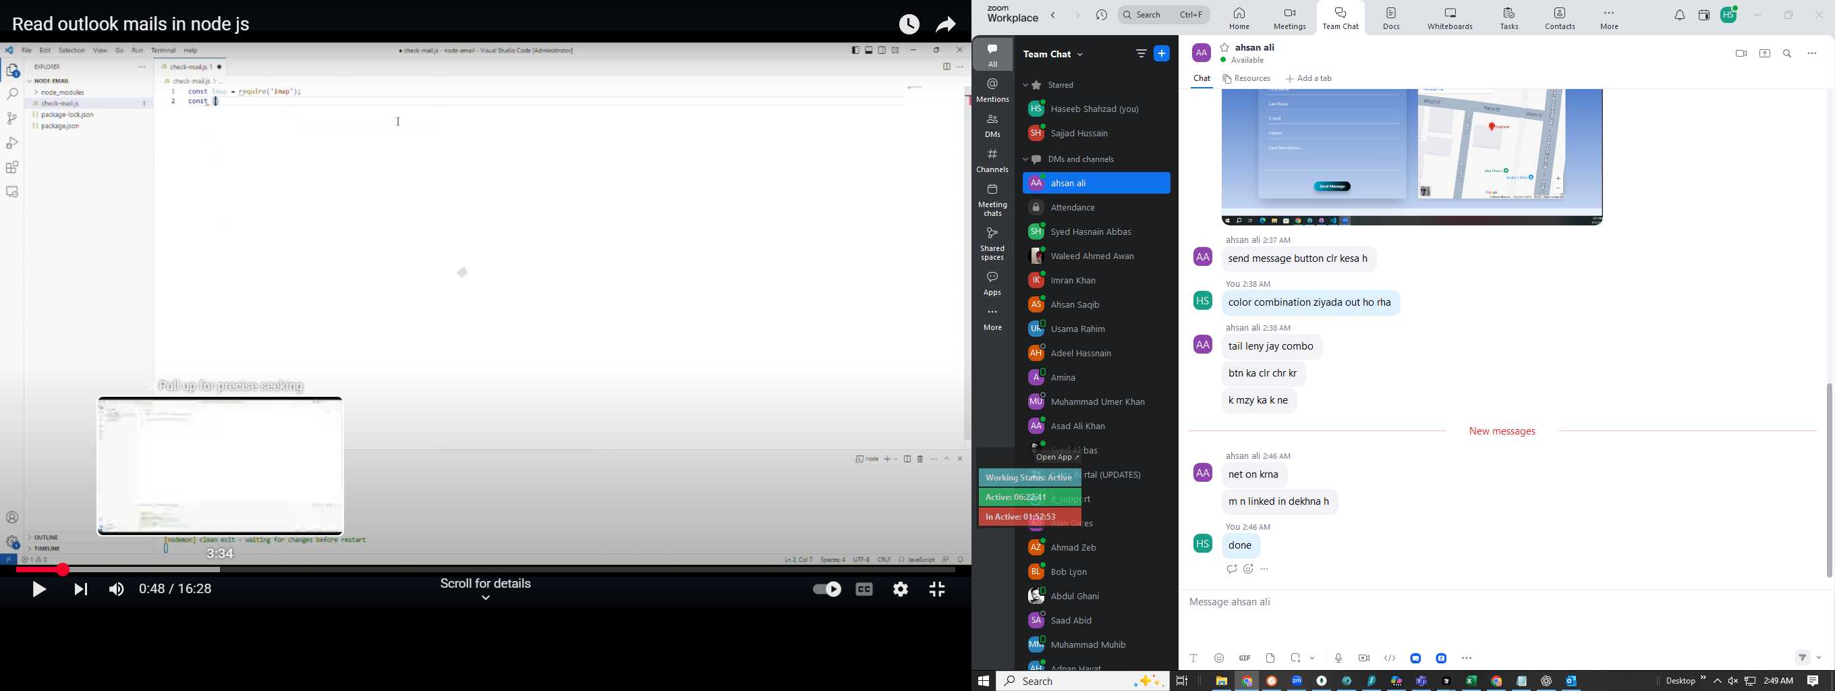Attach a file to message

click(1270, 657)
